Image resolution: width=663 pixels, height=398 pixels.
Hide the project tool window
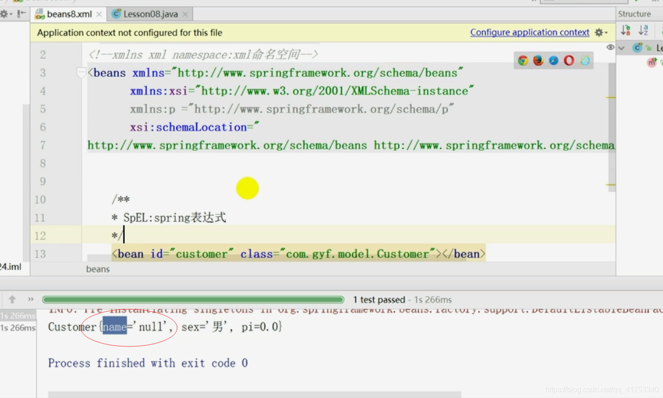(x=21, y=14)
